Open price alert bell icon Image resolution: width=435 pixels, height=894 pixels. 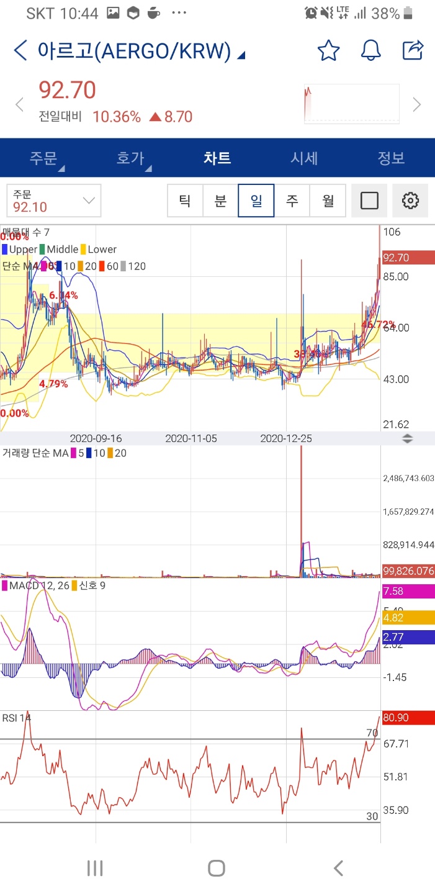click(371, 50)
